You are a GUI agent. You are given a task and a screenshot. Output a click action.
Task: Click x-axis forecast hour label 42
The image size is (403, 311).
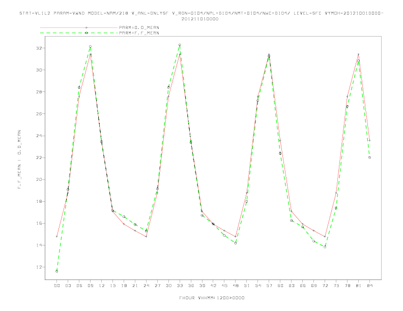[213, 286]
